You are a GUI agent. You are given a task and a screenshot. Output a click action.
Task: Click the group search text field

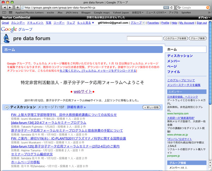click(145, 38)
